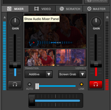Toggle the LINK crossfader option

tap(82, 84)
